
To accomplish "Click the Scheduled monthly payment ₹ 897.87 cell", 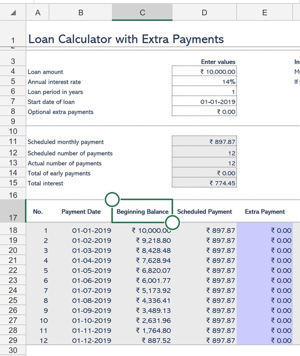I will (x=204, y=142).
